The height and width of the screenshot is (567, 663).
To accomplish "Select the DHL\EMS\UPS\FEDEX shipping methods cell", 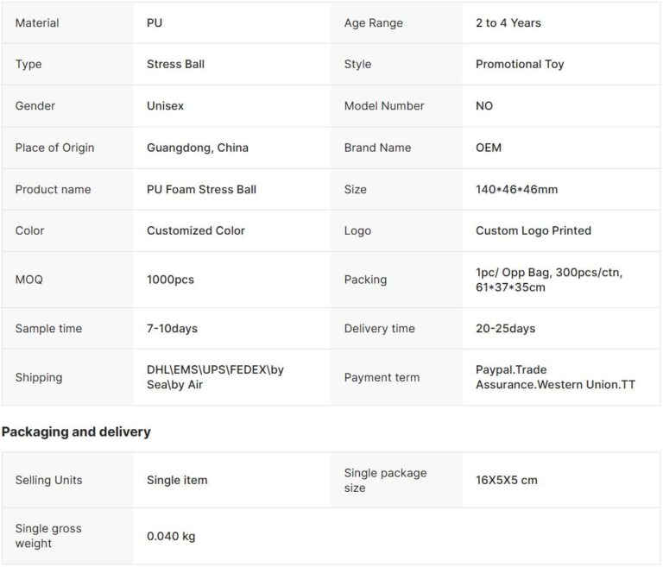I will 215,377.
